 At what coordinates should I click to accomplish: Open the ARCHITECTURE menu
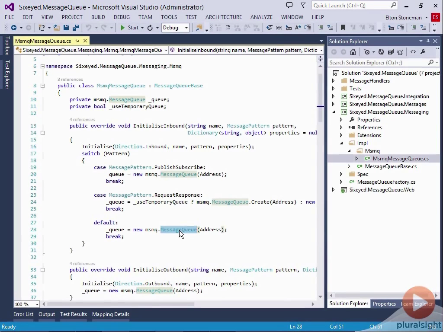click(224, 17)
